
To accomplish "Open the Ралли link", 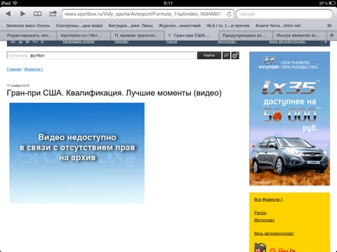I will pos(260,213).
